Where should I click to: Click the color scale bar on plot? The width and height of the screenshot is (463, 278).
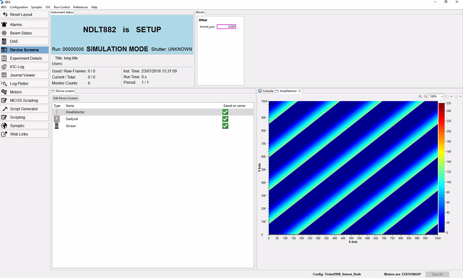441,168
